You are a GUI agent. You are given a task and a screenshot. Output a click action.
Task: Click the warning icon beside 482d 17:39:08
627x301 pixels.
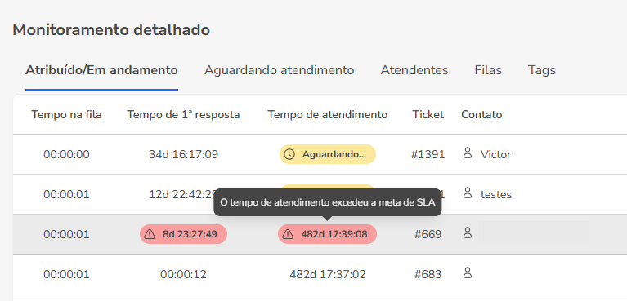point(288,234)
